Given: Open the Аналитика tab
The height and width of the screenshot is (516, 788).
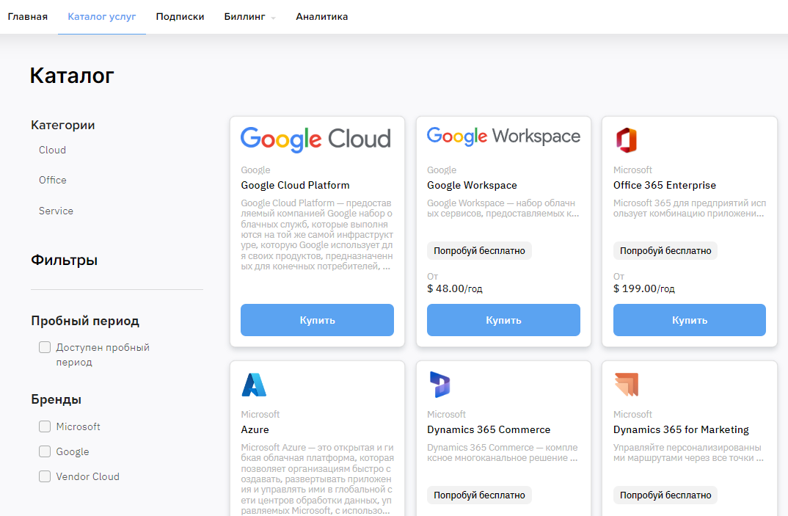Looking at the screenshot, I should (x=321, y=17).
